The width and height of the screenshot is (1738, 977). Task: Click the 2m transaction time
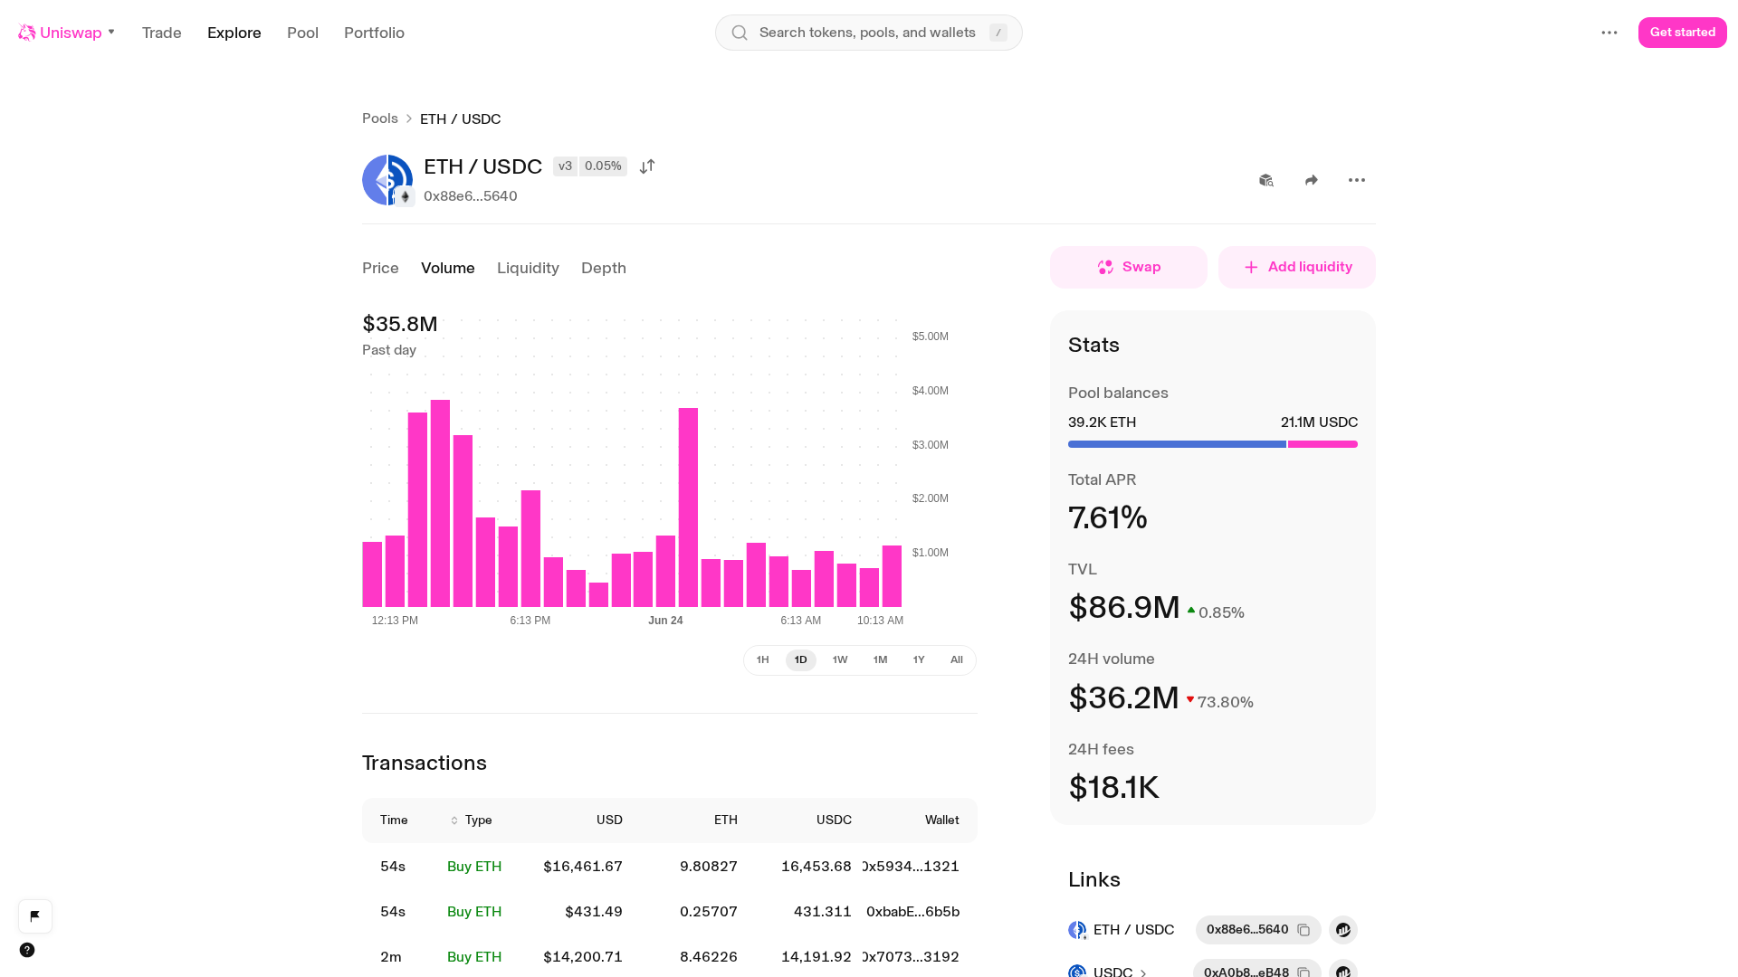click(391, 957)
